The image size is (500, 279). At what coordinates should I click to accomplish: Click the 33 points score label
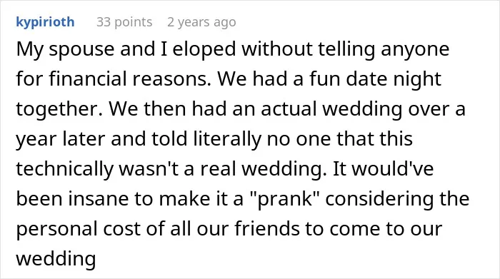click(124, 22)
